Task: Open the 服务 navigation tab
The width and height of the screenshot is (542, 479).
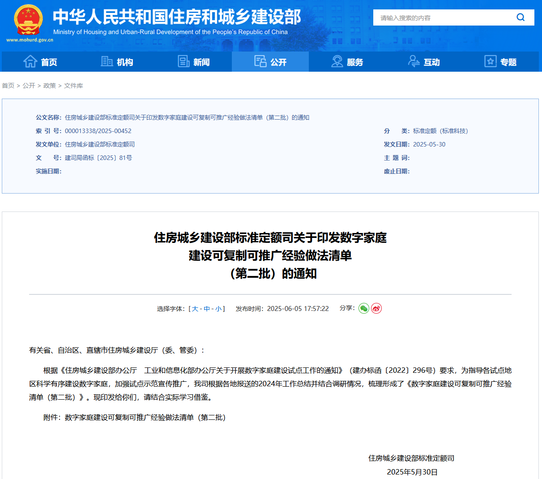Action: (347, 62)
